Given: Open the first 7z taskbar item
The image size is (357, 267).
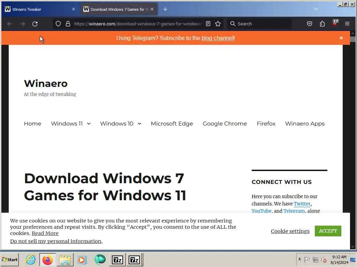Looking at the screenshot, I should click(117, 260).
